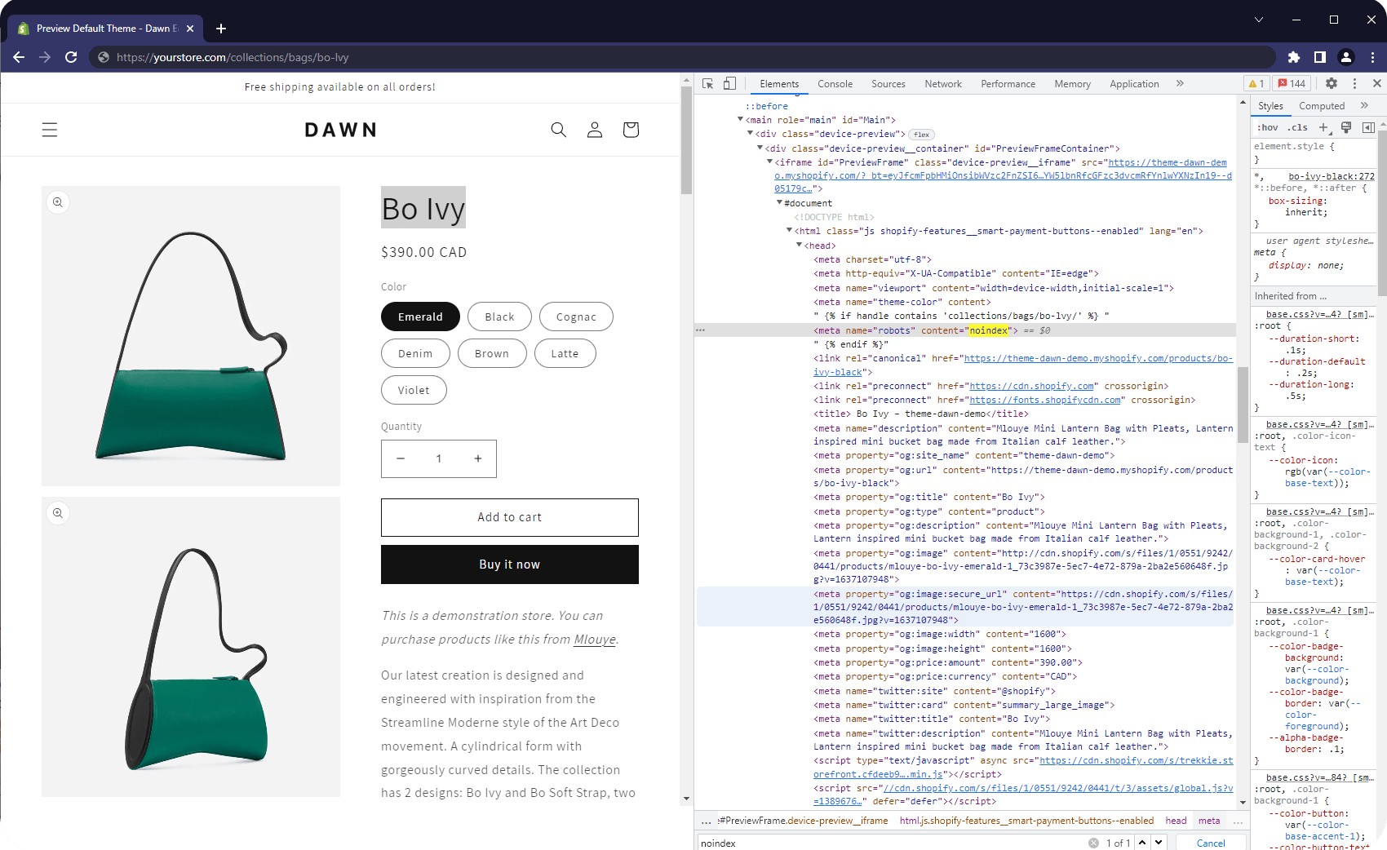Cancel the DevTools search

(1211, 843)
